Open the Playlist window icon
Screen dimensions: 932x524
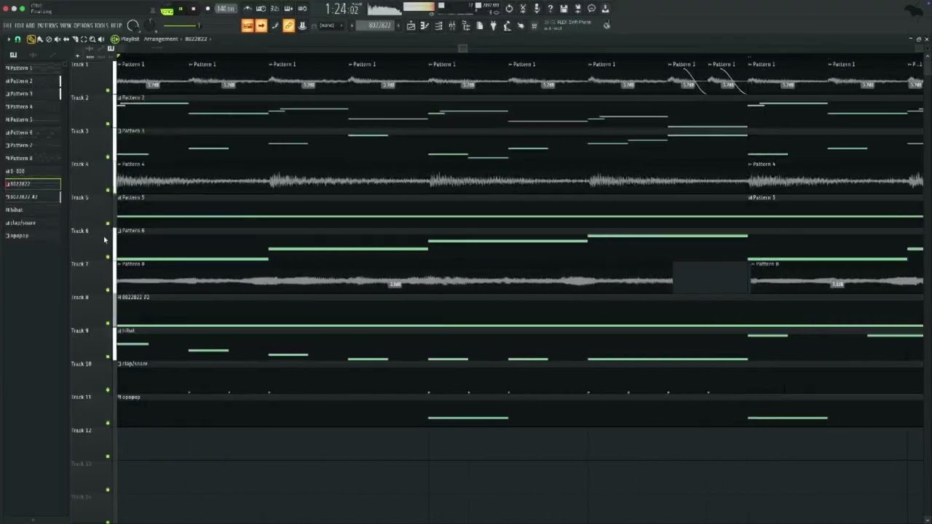(411, 25)
